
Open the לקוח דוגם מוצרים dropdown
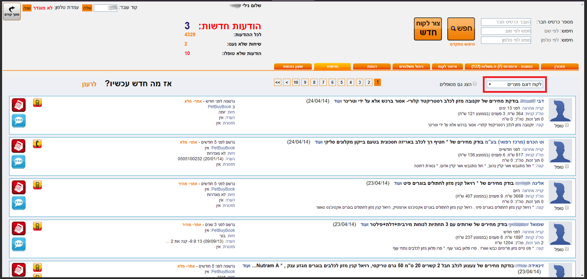coord(515,84)
